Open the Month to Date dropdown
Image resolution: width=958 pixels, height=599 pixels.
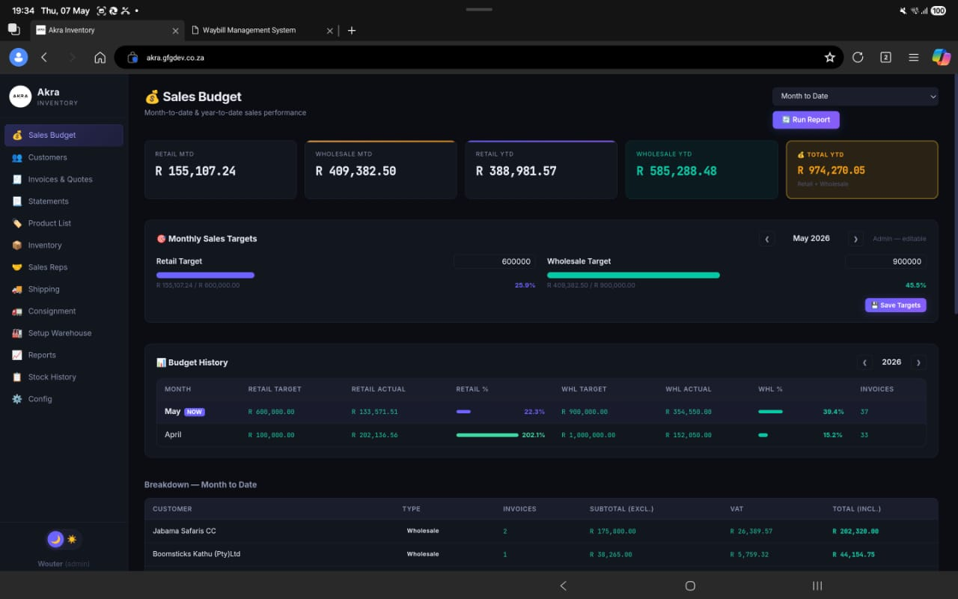tap(855, 96)
